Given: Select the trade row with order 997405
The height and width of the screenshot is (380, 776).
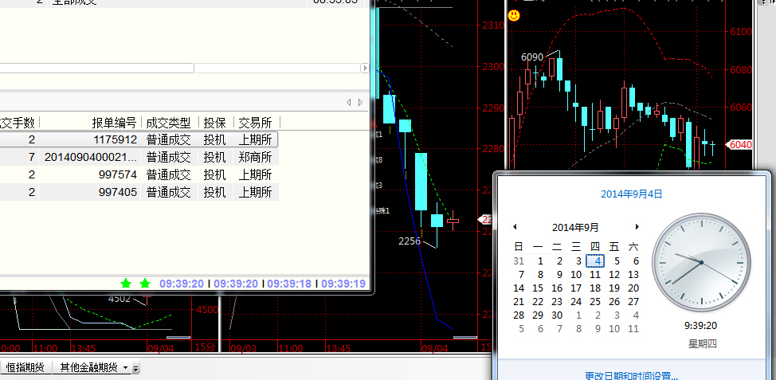Looking at the screenshot, I should [139, 192].
